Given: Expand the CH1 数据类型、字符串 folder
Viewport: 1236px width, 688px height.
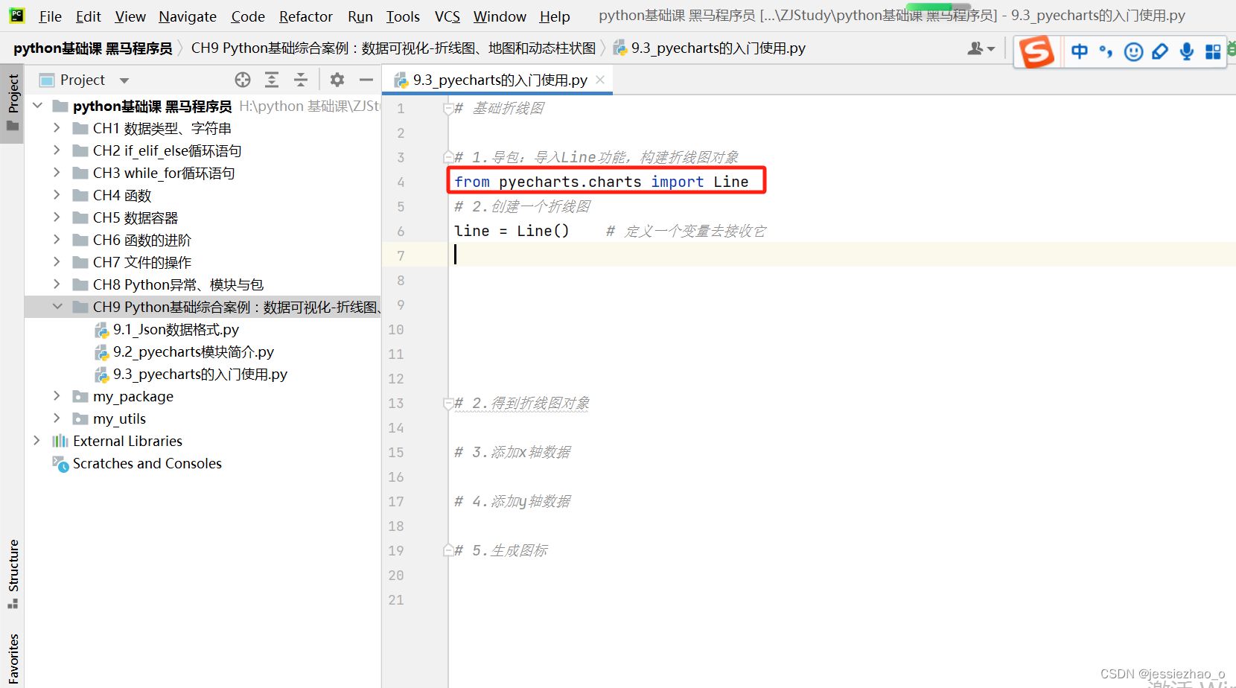Looking at the screenshot, I should click(56, 128).
